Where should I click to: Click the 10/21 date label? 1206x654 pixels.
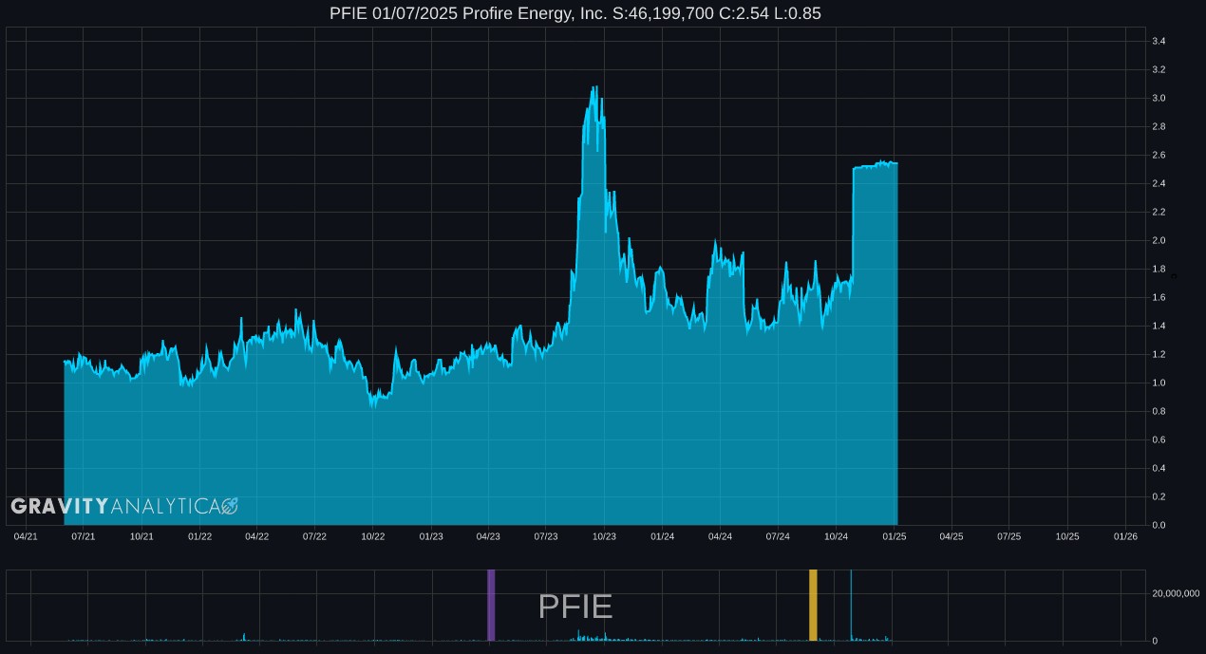coord(141,536)
